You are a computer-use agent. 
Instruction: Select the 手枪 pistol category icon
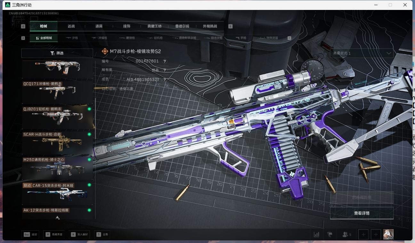(237, 38)
